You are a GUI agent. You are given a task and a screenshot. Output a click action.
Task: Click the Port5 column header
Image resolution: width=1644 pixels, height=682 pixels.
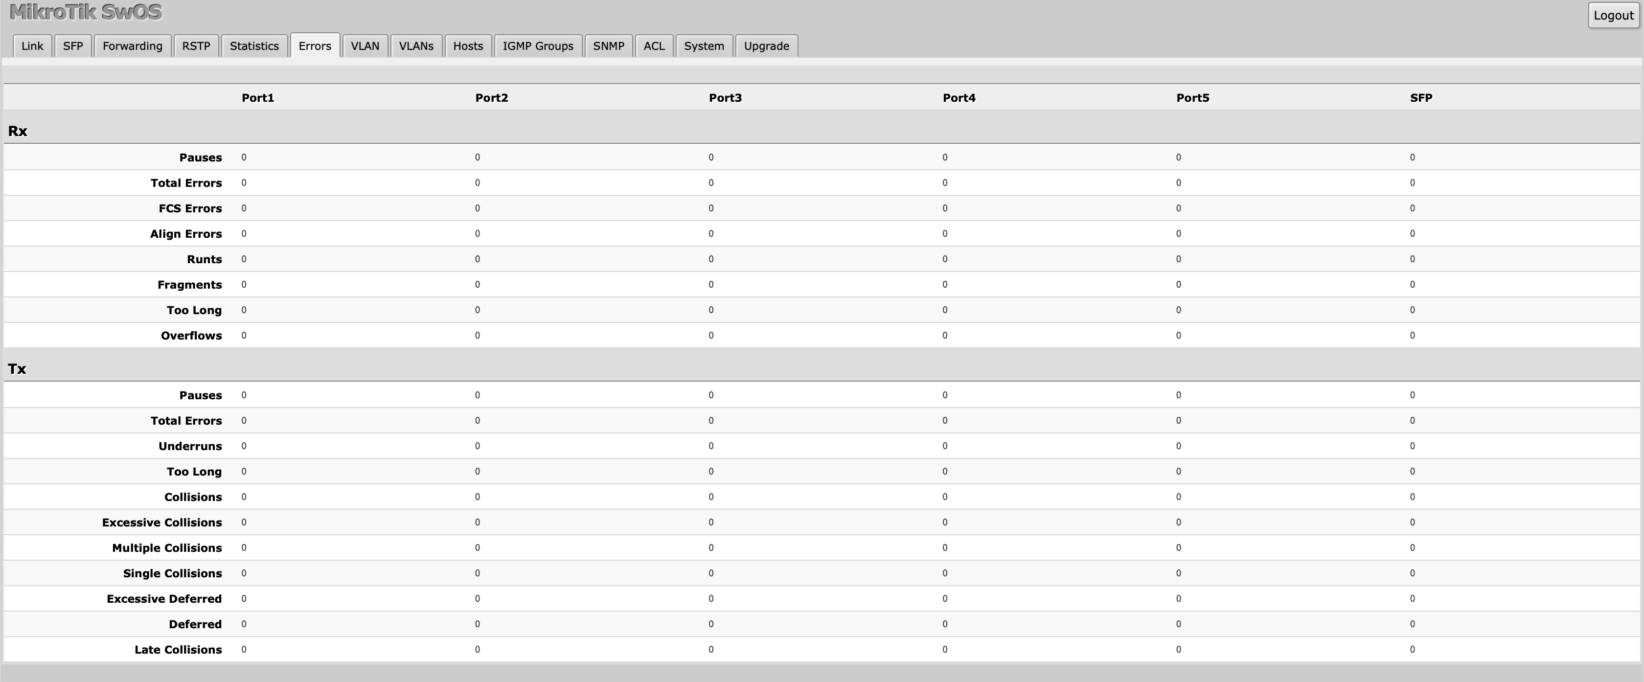click(x=1193, y=98)
